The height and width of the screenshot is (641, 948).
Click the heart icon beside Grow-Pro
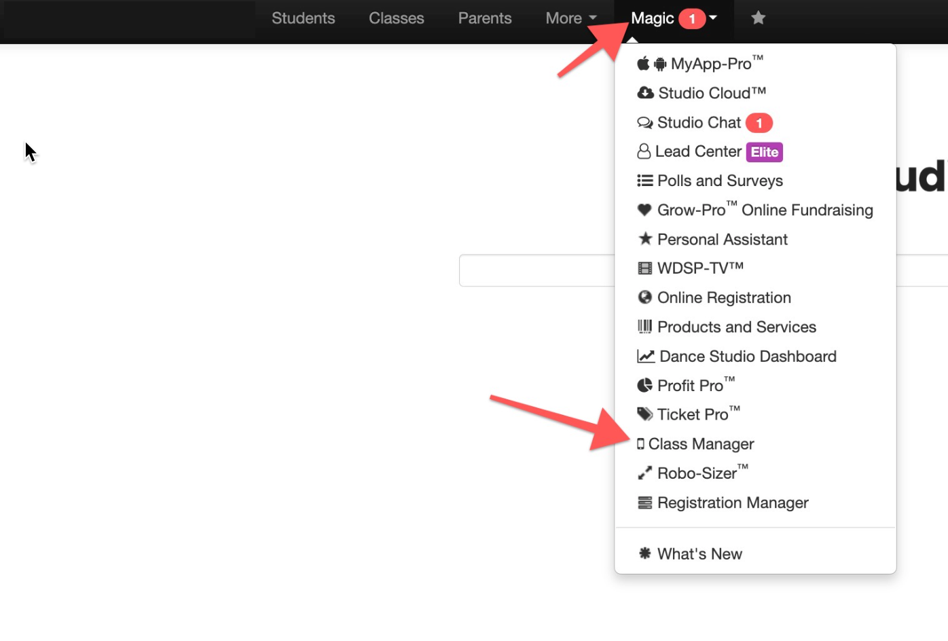pos(644,210)
